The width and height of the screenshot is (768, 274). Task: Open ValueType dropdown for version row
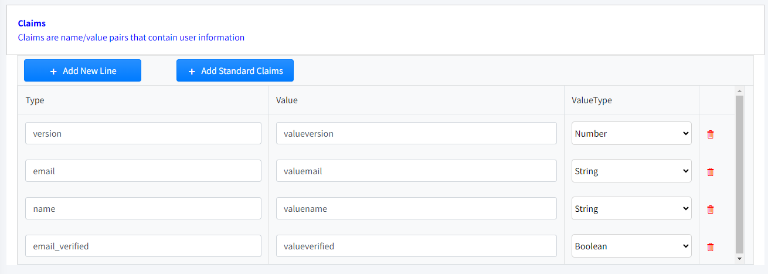pyautogui.click(x=631, y=133)
